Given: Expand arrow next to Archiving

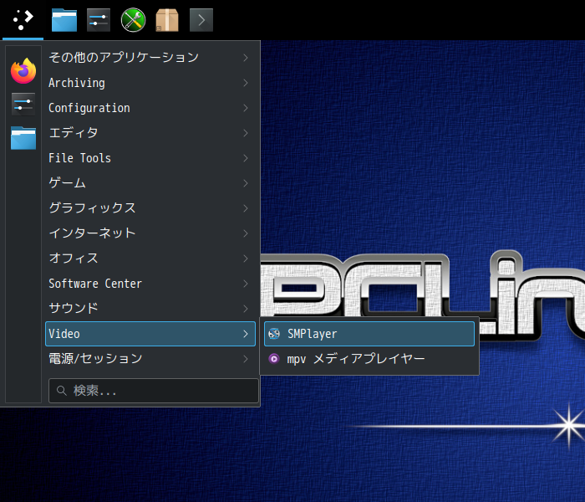Looking at the screenshot, I should coord(246,83).
